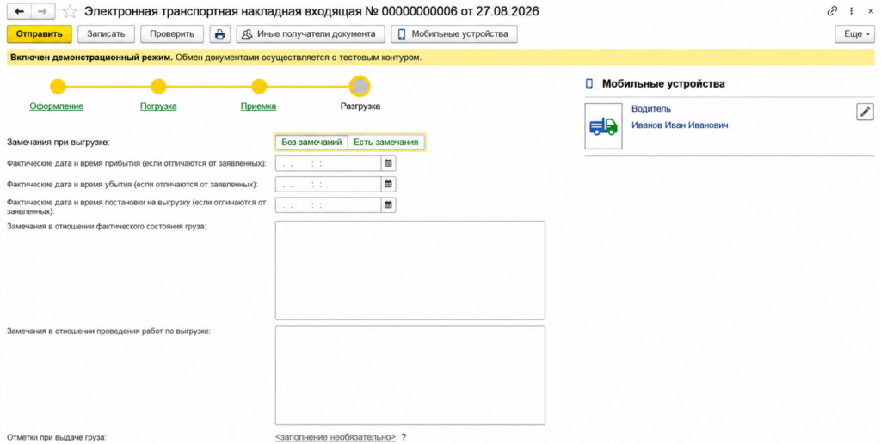This screenshot has height=444, width=881.
Task: Open calendar for unloading start date
Action: click(388, 204)
